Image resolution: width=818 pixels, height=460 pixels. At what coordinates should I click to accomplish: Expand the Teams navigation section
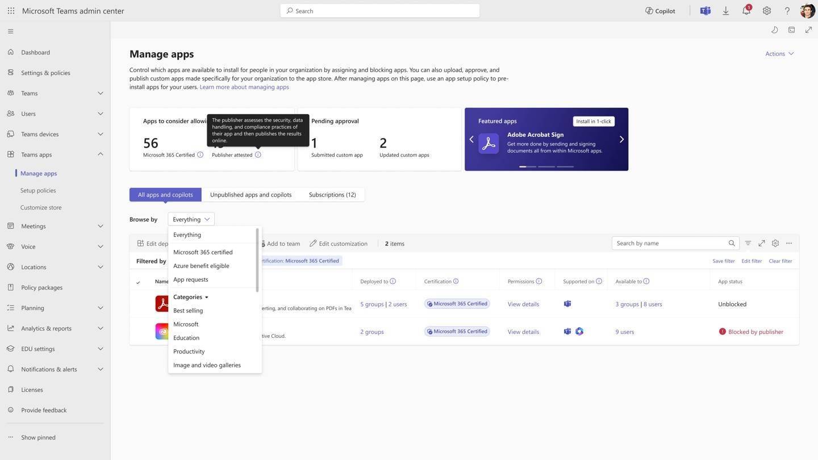(x=100, y=93)
